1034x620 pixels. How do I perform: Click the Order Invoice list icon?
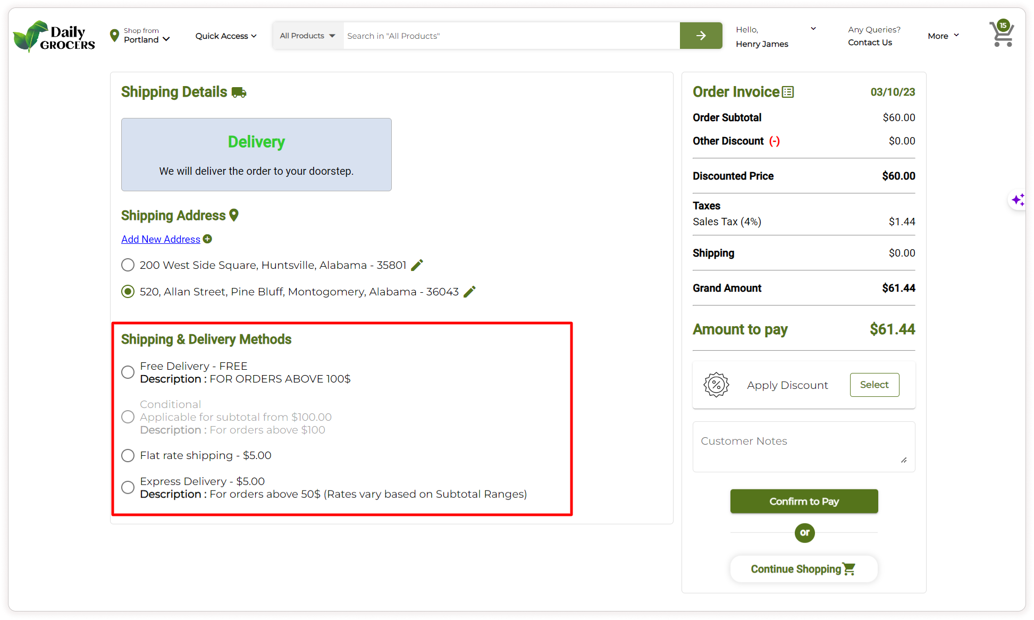[x=788, y=92]
